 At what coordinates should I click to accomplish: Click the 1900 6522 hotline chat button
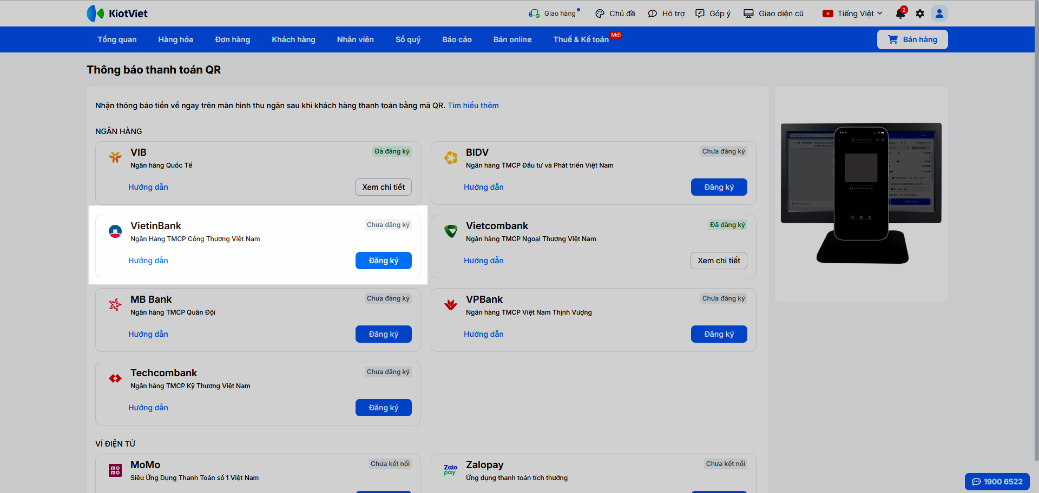click(x=997, y=482)
